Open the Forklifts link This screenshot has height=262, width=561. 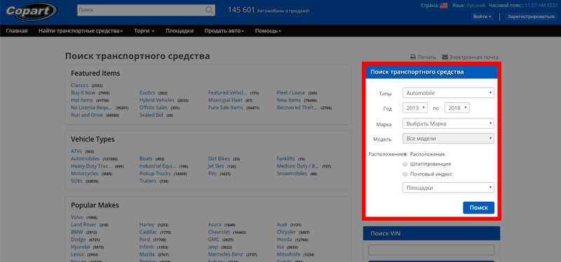coord(286,159)
